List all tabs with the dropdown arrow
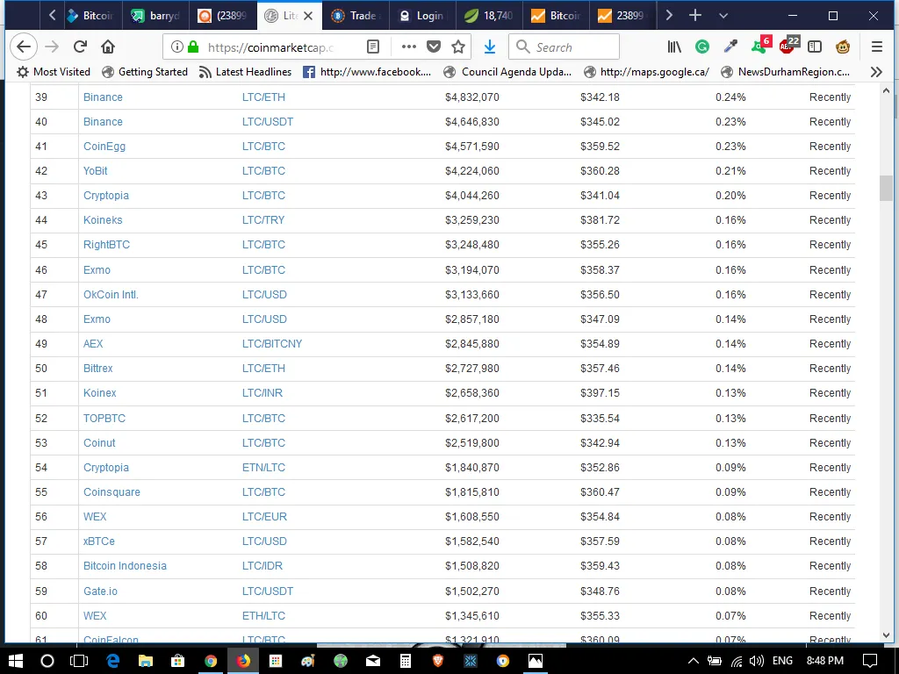 point(723,16)
